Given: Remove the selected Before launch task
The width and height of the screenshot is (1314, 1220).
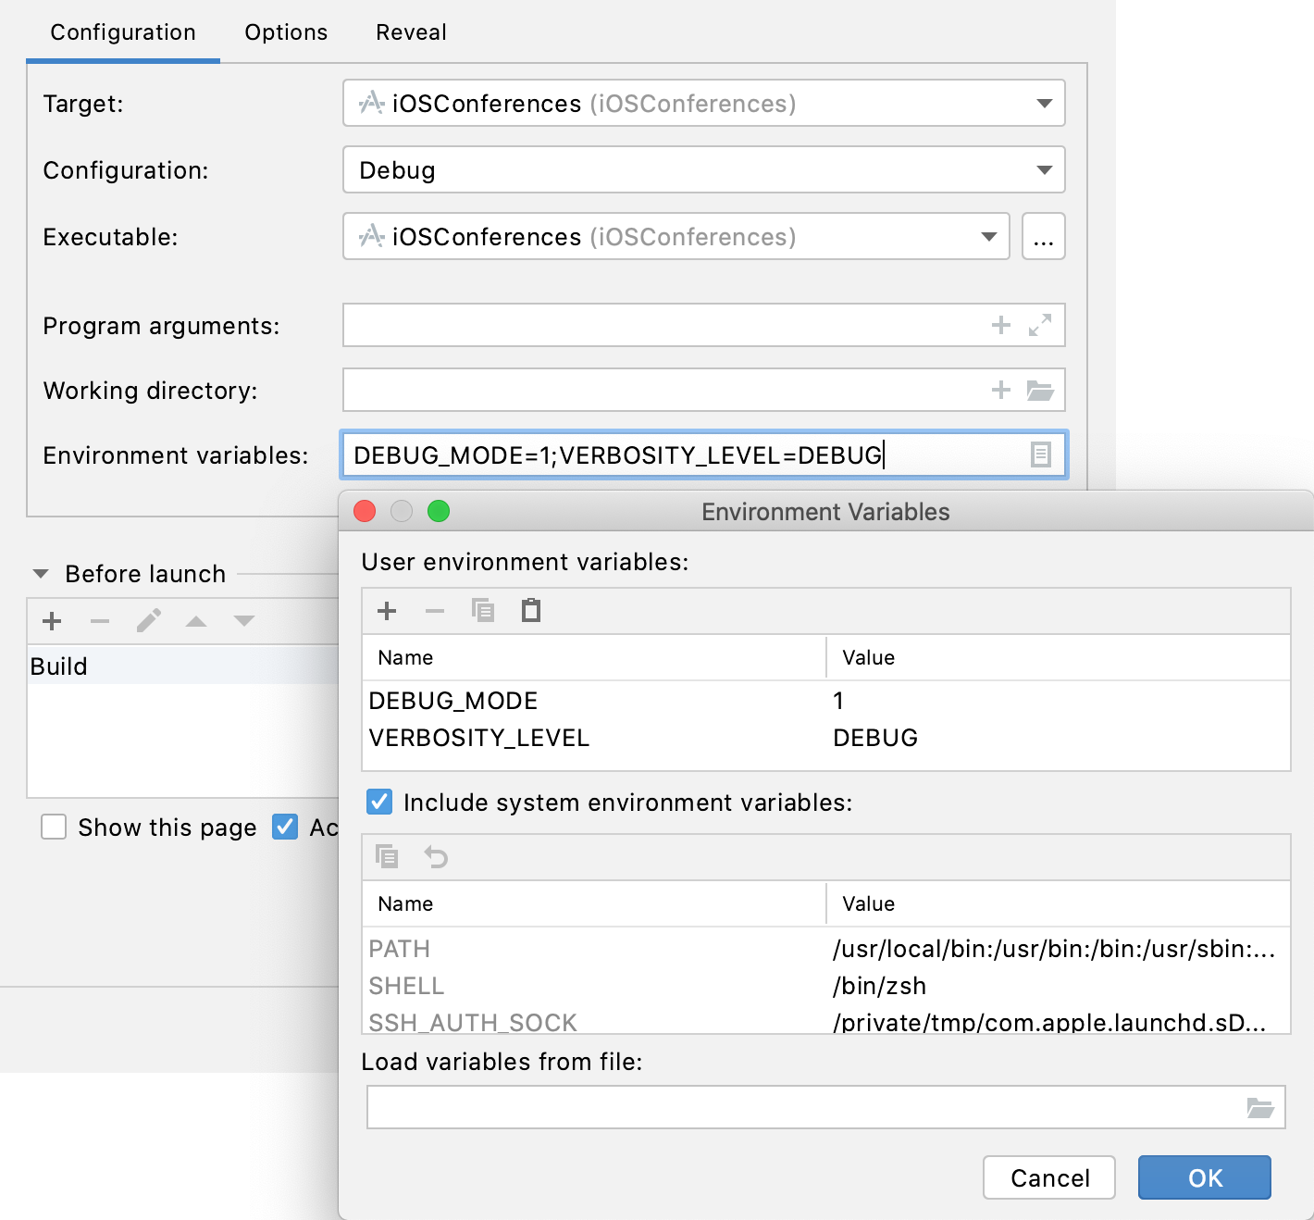Looking at the screenshot, I should pyautogui.click(x=100, y=621).
